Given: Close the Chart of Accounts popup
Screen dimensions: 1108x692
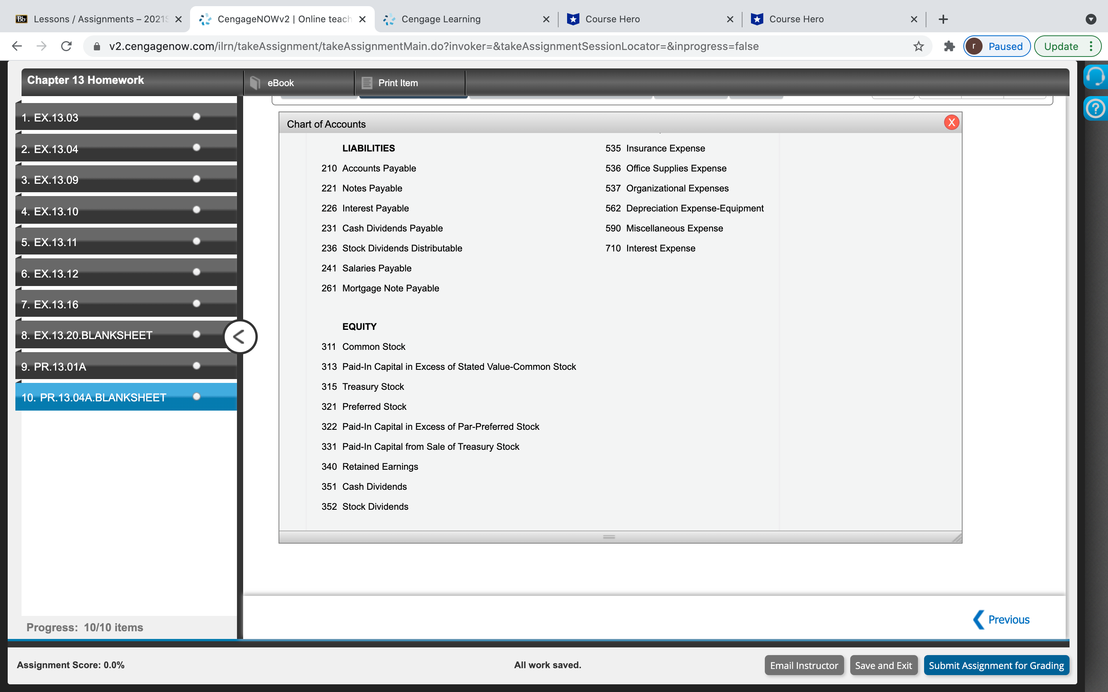Looking at the screenshot, I should 951,122.
